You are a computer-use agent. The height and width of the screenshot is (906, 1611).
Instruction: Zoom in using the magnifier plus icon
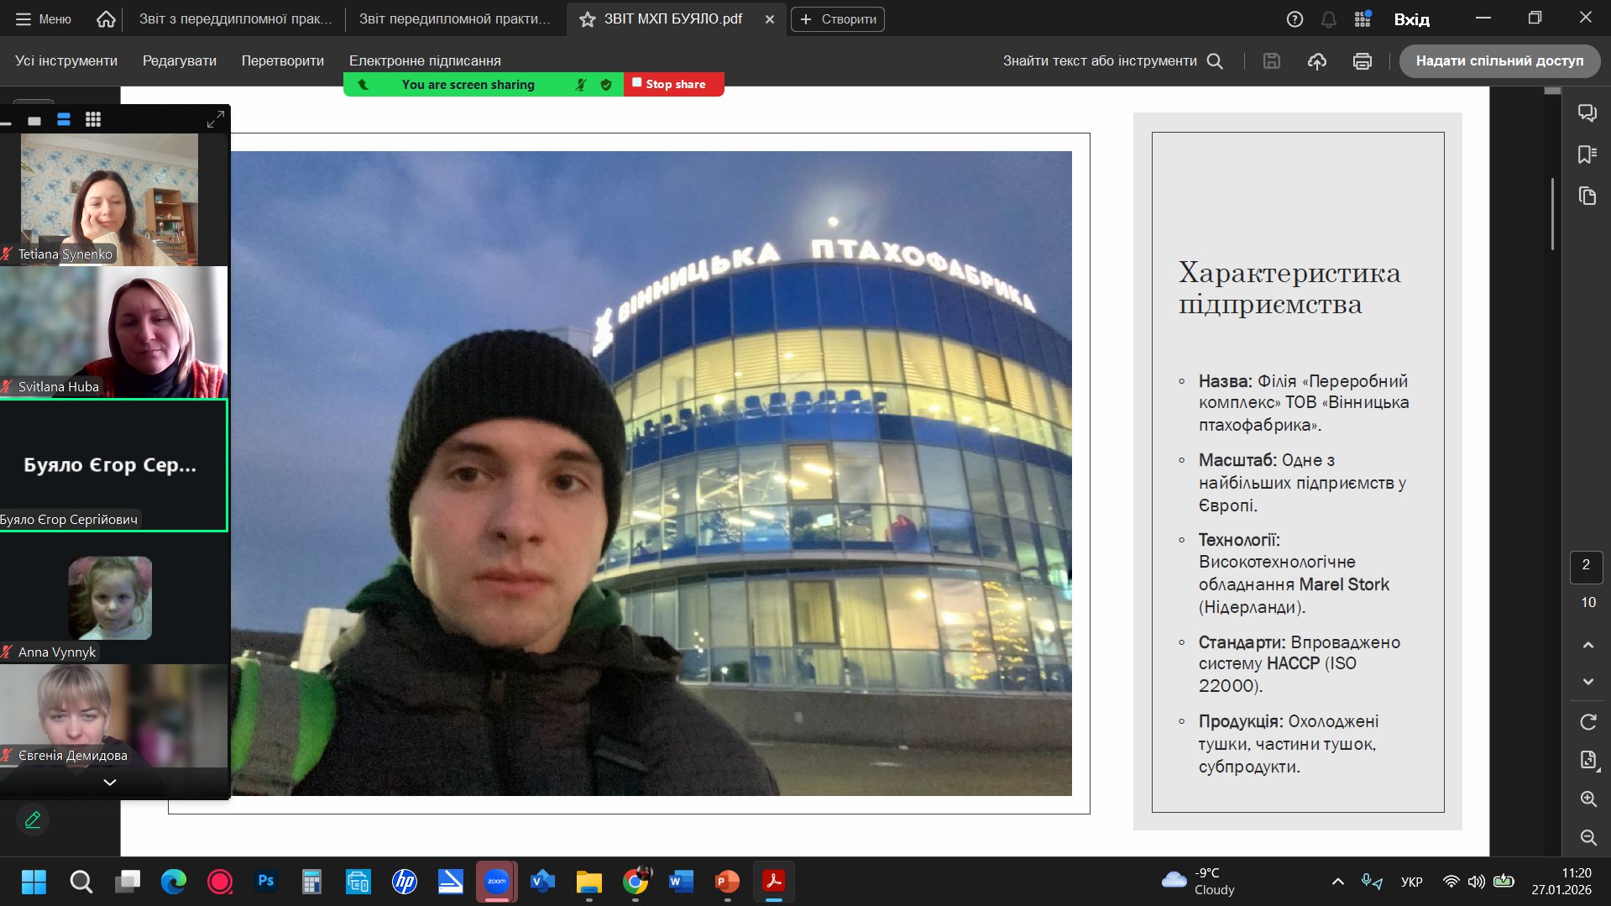tap(1587, 799)
